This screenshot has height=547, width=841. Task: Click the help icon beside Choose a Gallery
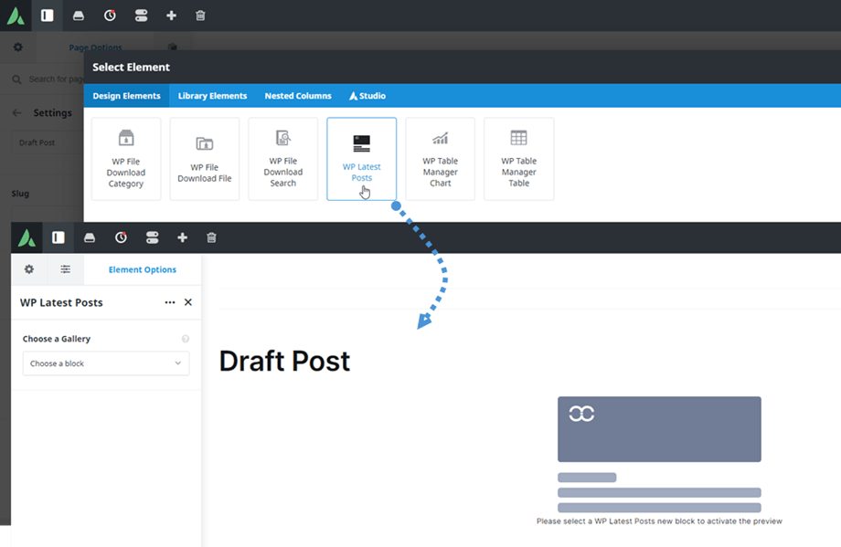(186, 339)
